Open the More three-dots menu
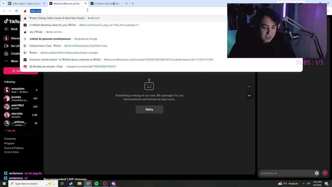 click(x=6, y=61)
